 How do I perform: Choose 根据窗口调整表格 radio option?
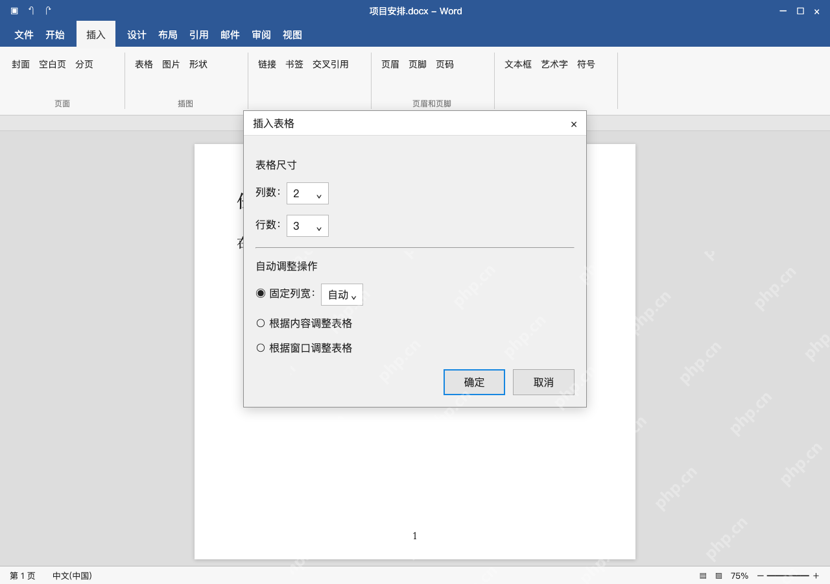click(261, 348)
